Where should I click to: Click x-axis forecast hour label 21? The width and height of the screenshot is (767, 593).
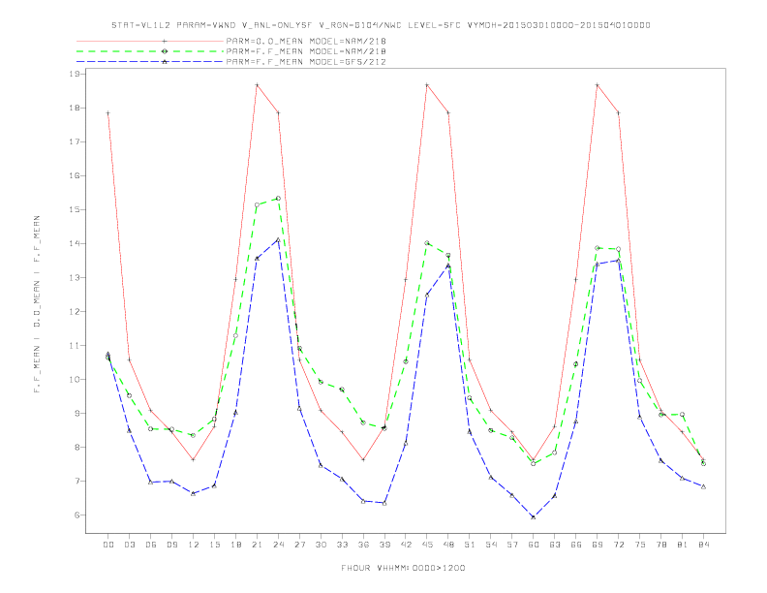tap(257, 545)
